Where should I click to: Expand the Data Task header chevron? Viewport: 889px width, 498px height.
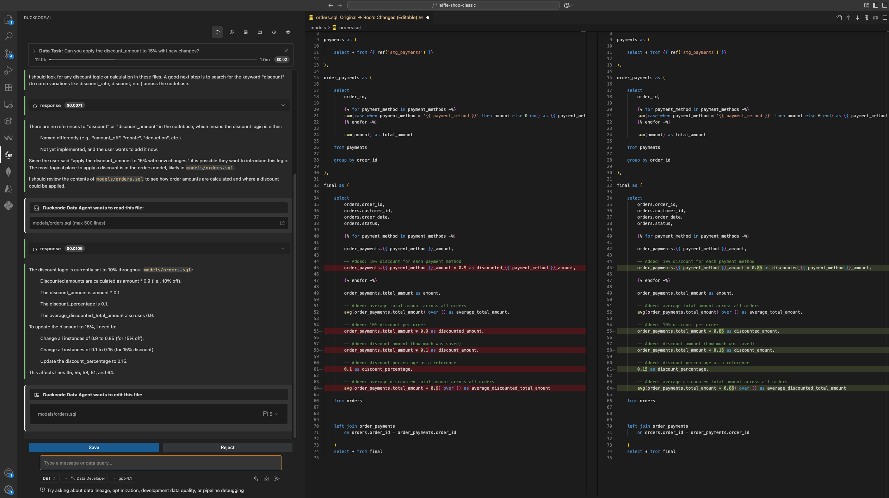point(34,51)
